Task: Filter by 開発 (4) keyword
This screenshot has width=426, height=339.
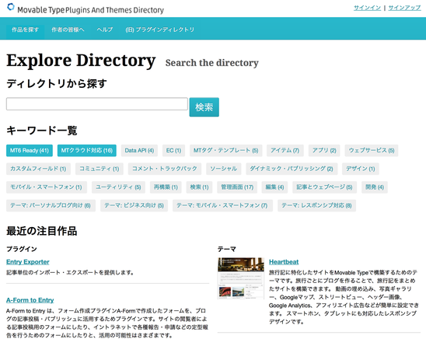Action: coord(375,187)
